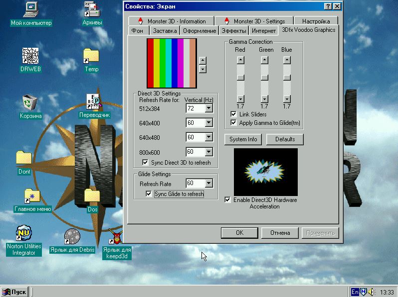Click the System Info button
Viewport: 398px width, 297px height.
click(x=243, y=139)
